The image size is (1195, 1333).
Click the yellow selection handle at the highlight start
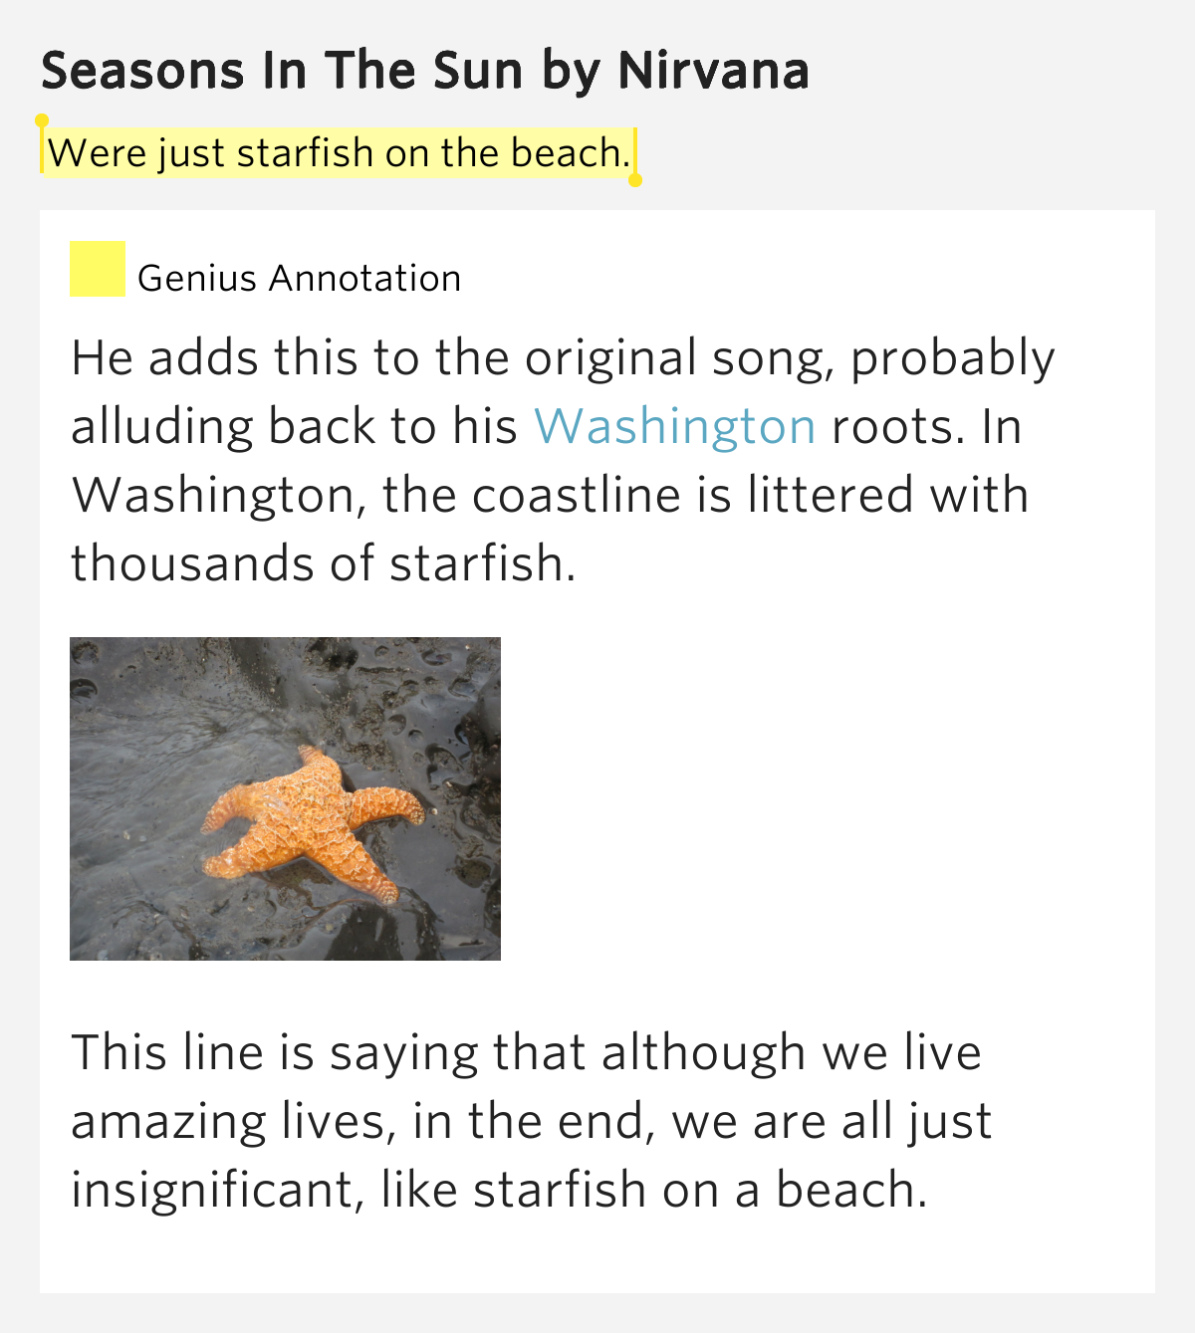(x=42, y=121)
